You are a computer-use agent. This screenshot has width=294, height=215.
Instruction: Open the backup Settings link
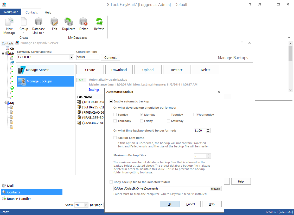94,89
